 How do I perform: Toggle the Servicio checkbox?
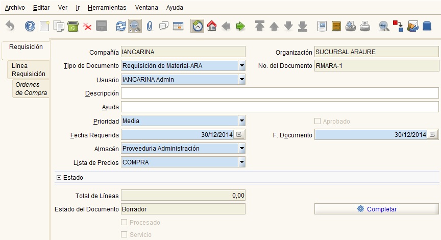pyautogui.click(x=124, y=234)
